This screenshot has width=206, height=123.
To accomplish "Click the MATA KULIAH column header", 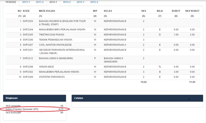I will pyautogui.click(x=47, y=11).
